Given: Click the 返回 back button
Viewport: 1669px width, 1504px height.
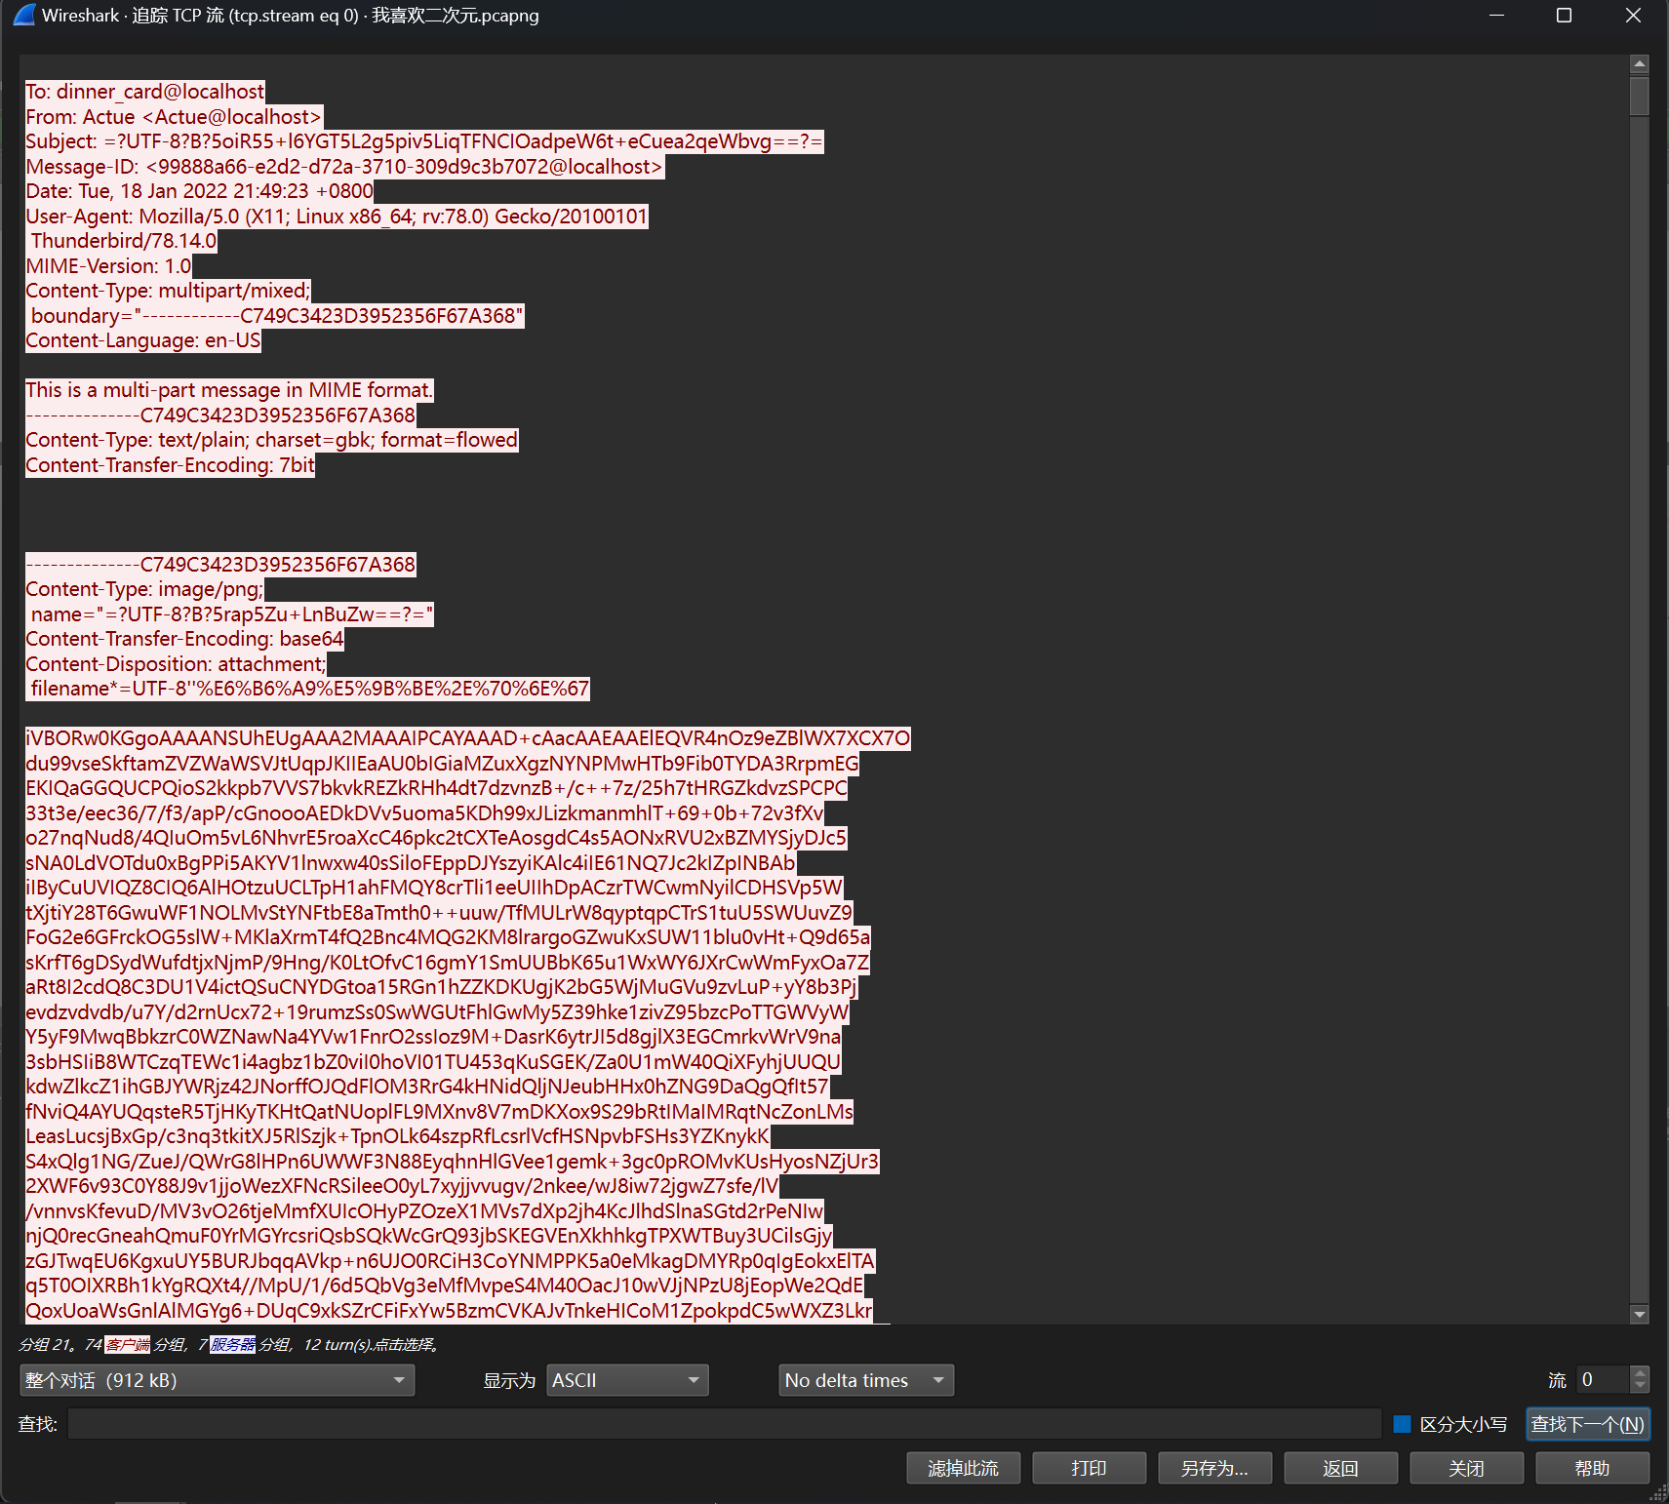Looking at the screenshot, I should (1340, 1468).
